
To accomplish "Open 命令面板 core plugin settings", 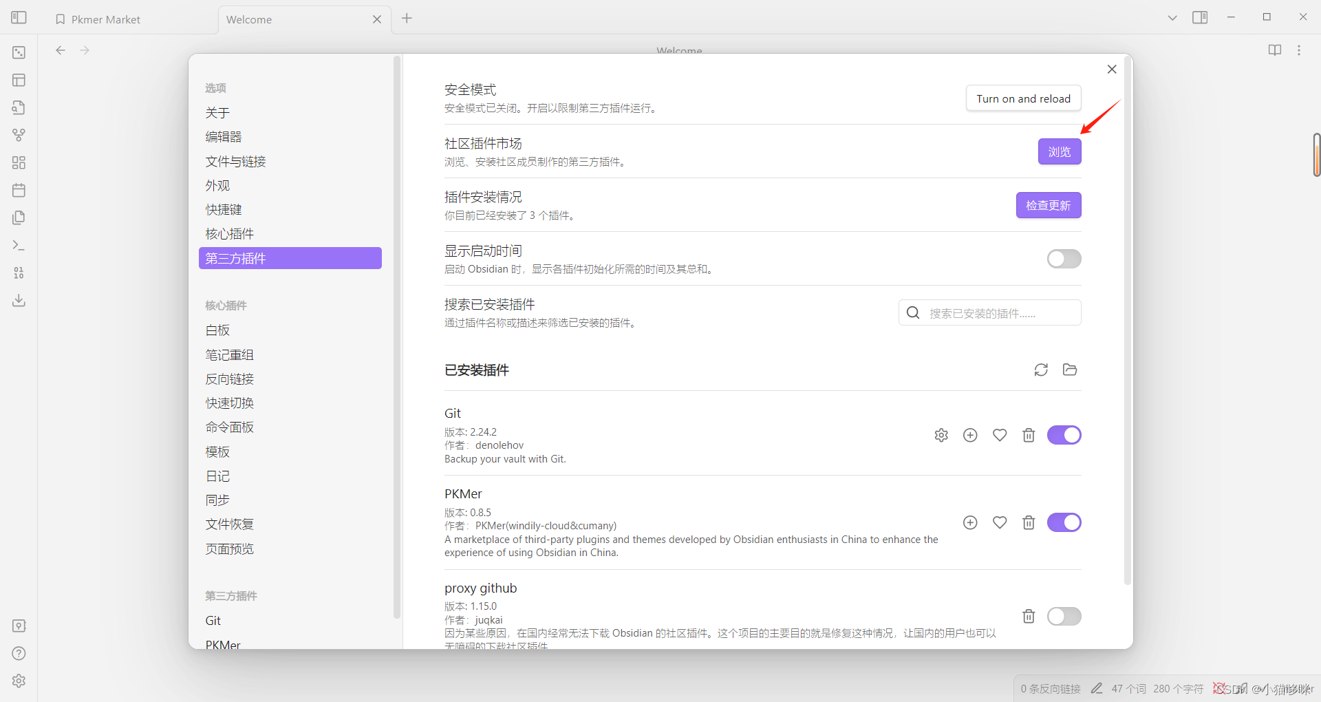I will coord(290,427).
